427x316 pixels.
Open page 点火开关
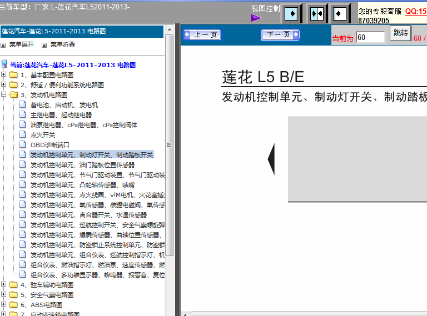click(43, 135)
